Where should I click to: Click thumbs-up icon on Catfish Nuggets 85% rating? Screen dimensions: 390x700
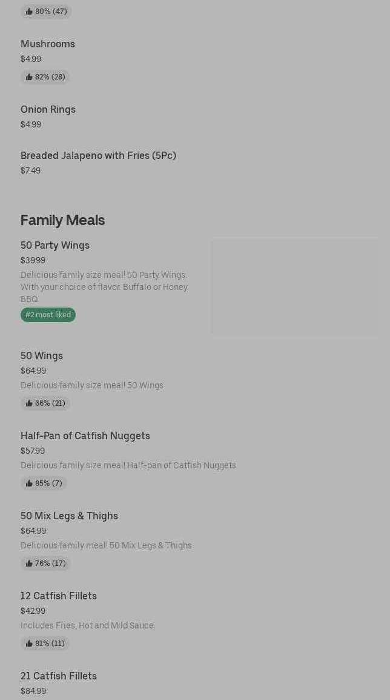point(29,483)
